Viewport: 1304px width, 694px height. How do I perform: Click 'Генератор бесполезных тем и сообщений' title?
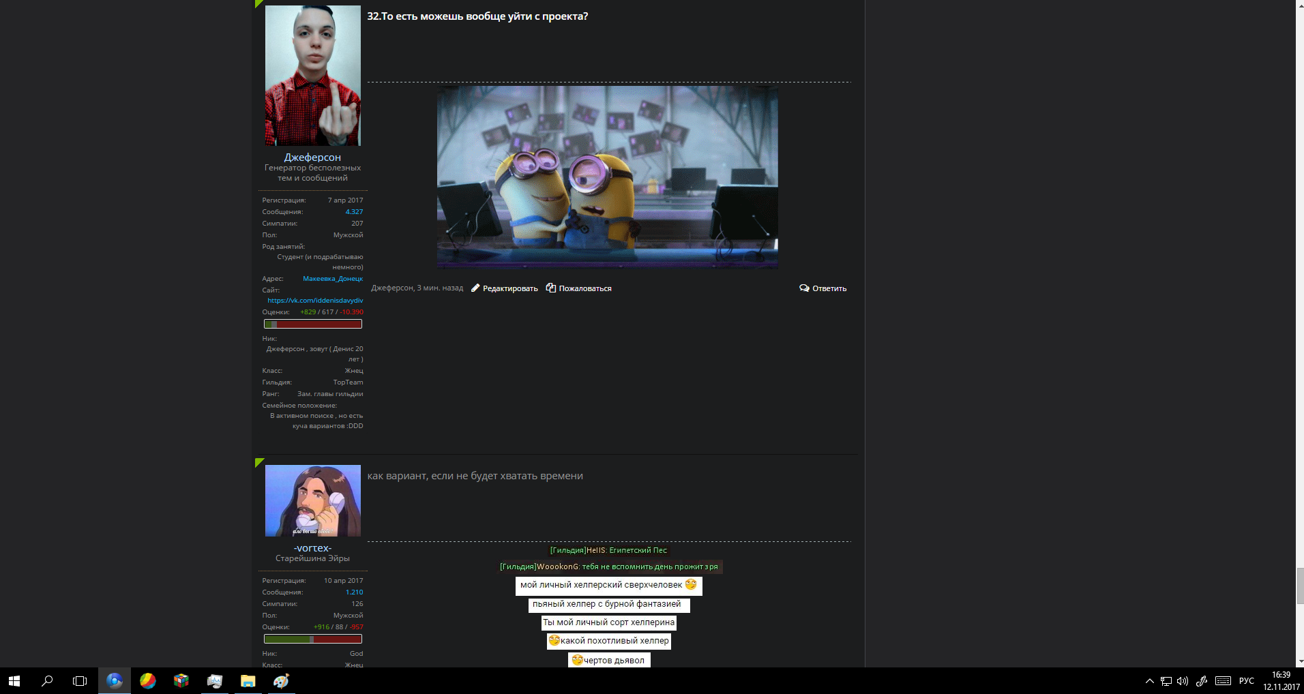pos(312,173)
